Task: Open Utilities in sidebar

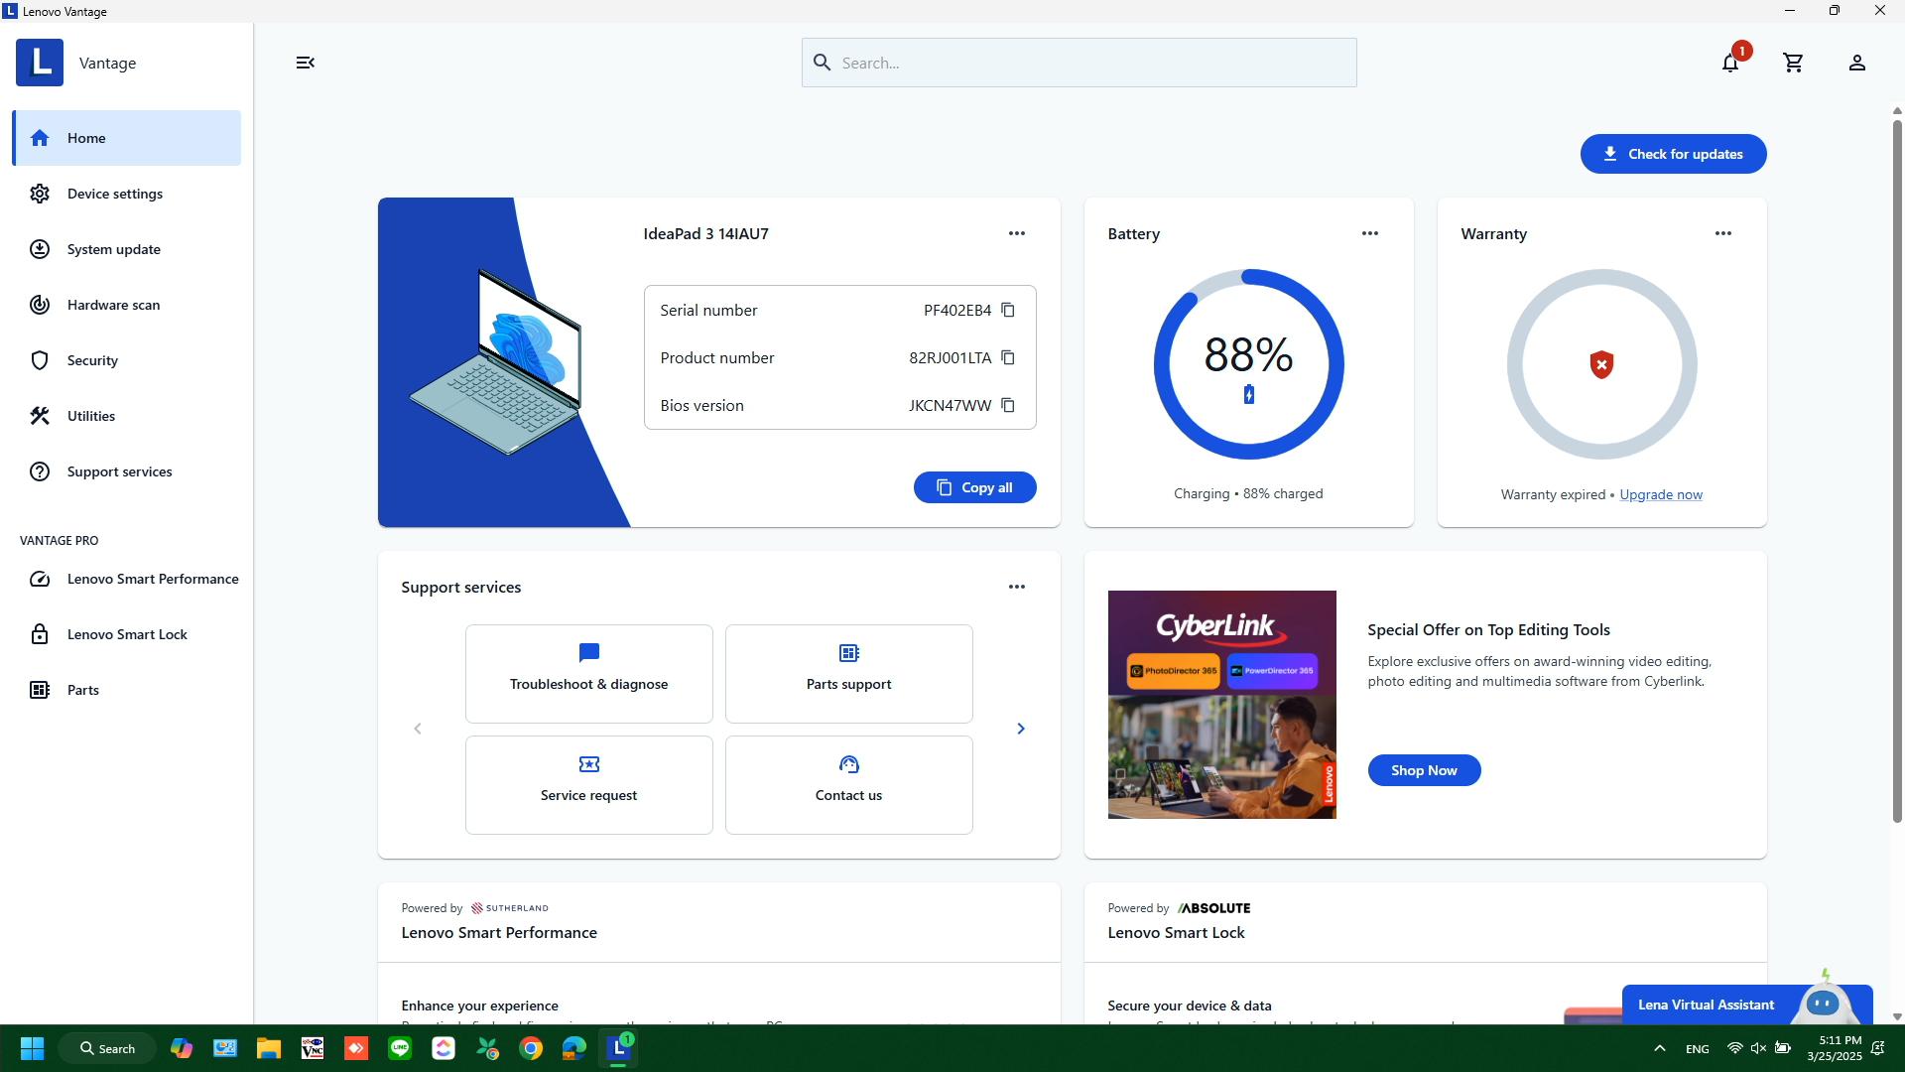Action: click(127, 416)
